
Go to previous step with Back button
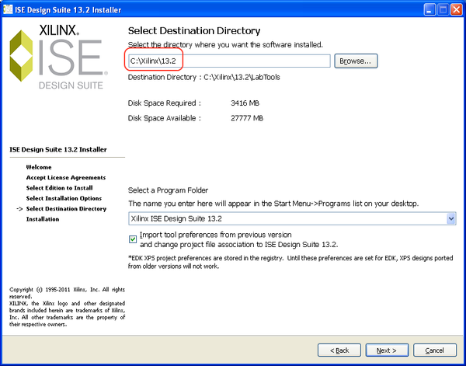339,350
